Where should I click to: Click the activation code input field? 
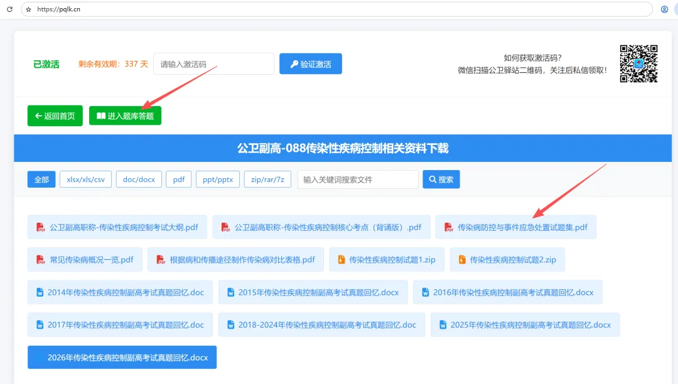tap(213, 64)
